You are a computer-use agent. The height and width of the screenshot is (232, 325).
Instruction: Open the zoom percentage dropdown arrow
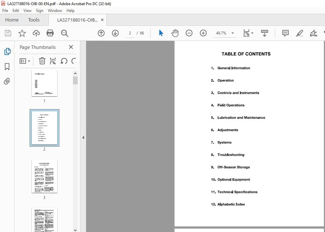[x=233, y=33]
